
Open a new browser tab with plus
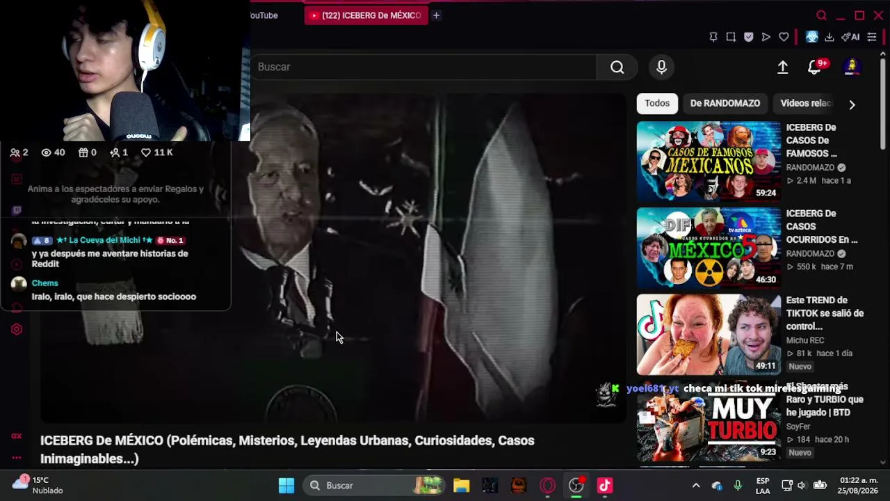click(x=436, y=15)
